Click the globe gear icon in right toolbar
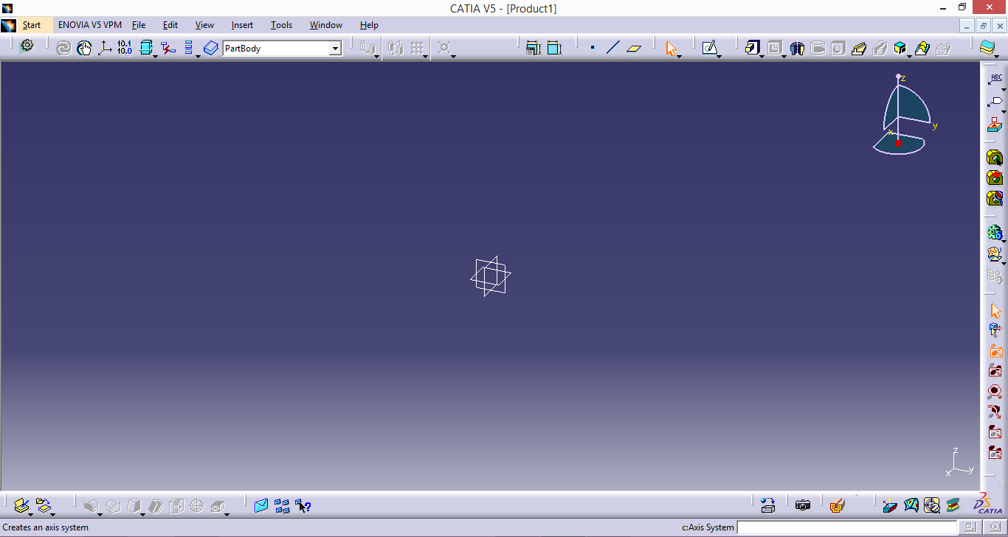The width and height of the screenshot is (1008, 537). 995,233
